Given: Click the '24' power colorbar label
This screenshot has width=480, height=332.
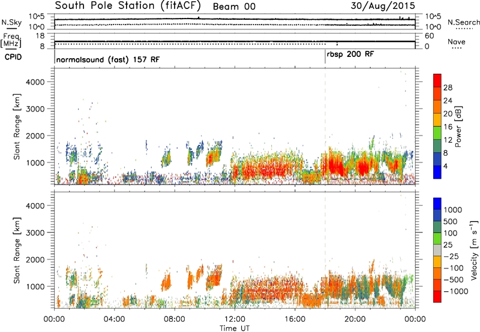Looking at the screenshot, I should (x=448, y=101).
